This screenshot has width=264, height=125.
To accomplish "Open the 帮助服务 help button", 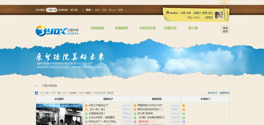I will click(225, 30).
